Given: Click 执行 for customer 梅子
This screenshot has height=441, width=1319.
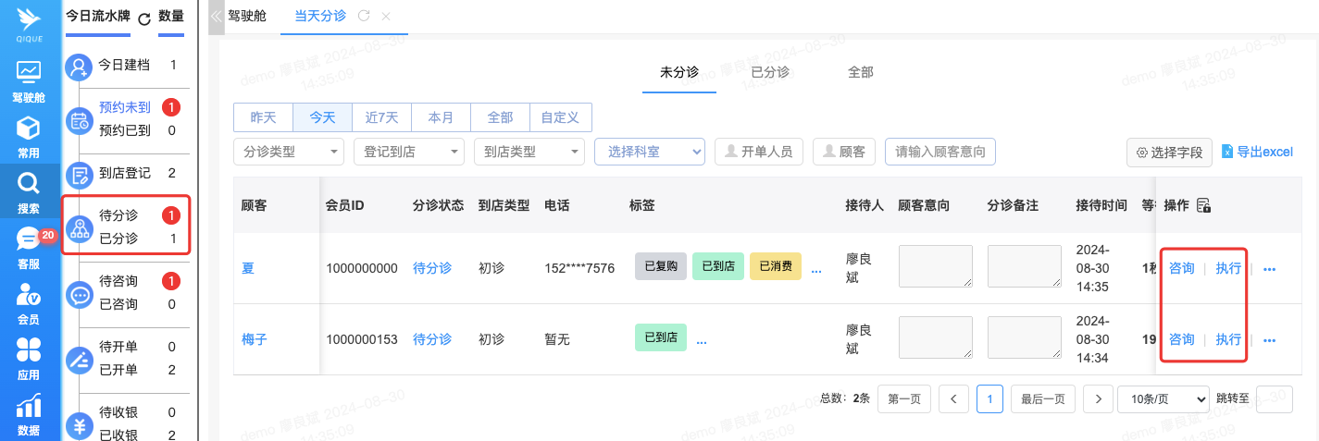Looking at the screenshot, I should tap(1228, 339).
